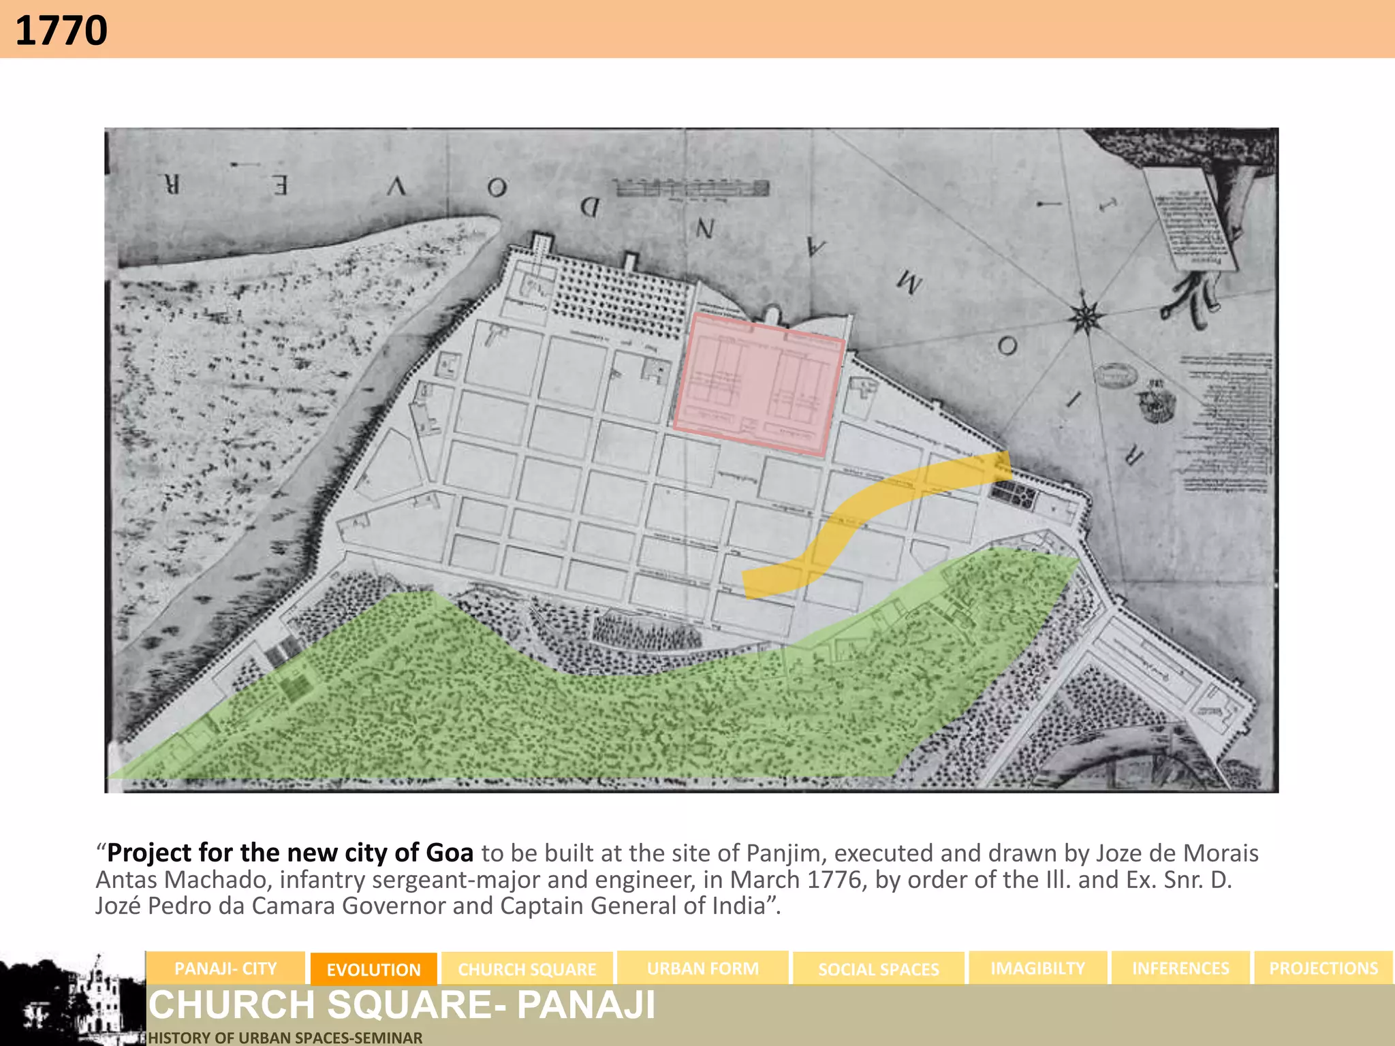Go to the PROJECTIONS tab
The width and height of the screenshot is (1395, 1046).
pos(1323,968)
